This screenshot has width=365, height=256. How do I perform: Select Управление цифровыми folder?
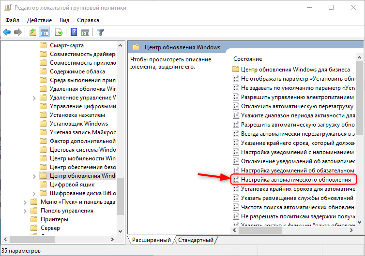(x=78, y=106)
